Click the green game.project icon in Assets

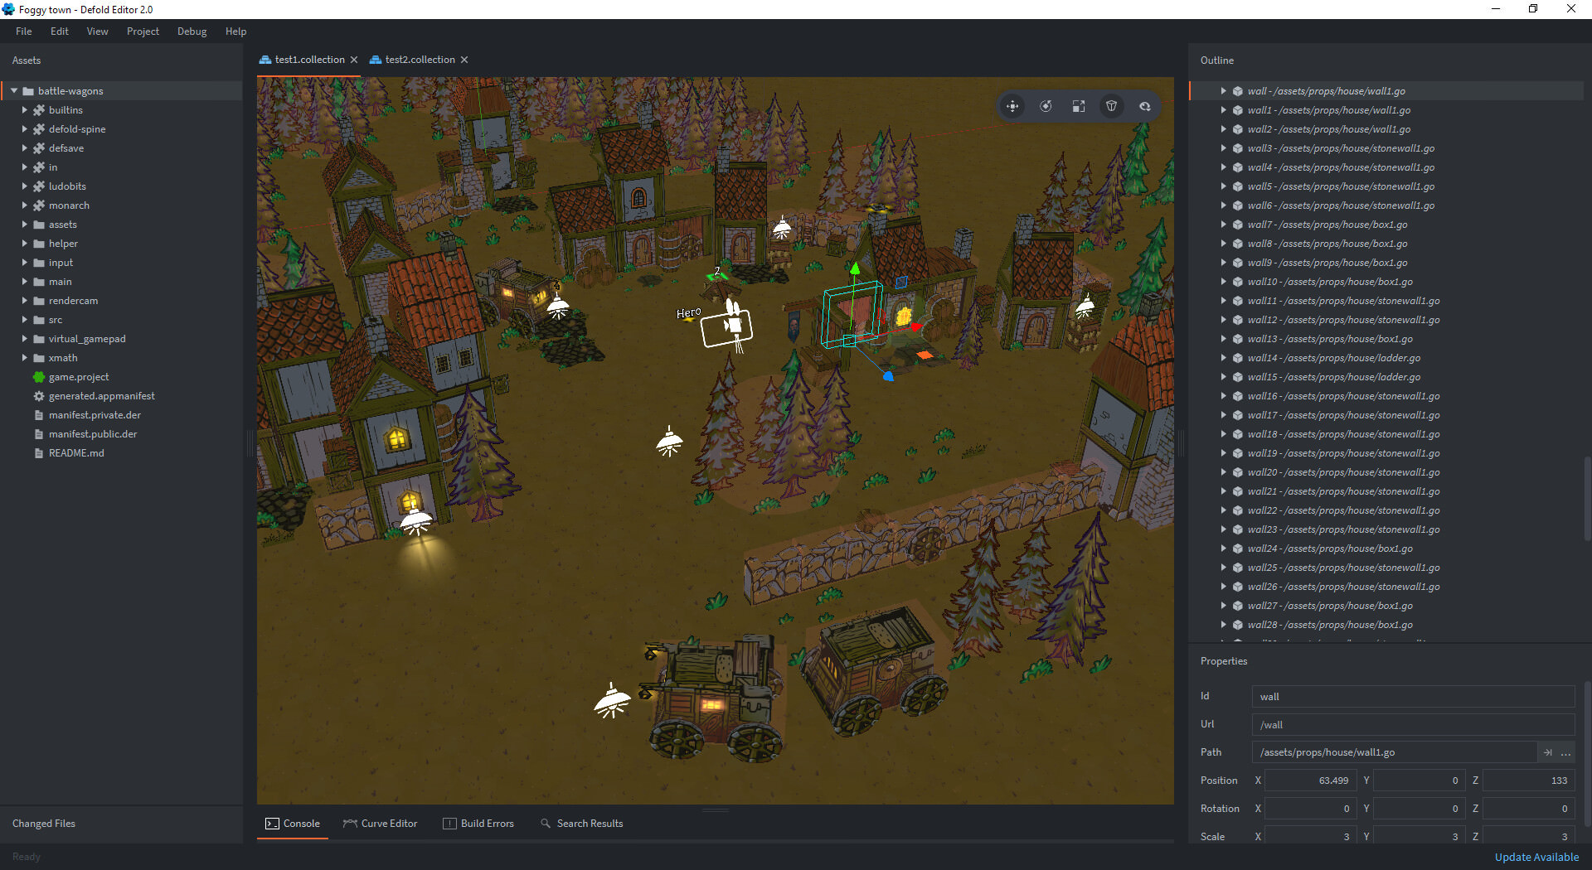pos(38,377)
